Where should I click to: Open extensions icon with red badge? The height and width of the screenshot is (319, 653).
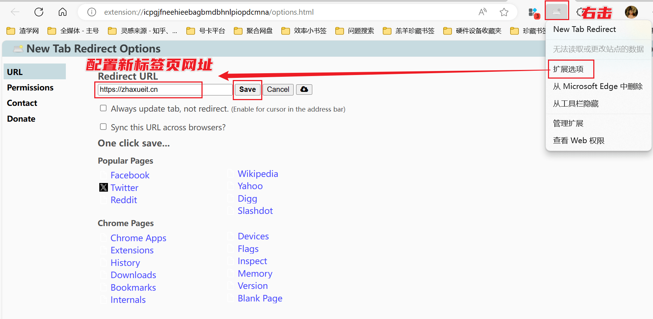tap(534, 13)
